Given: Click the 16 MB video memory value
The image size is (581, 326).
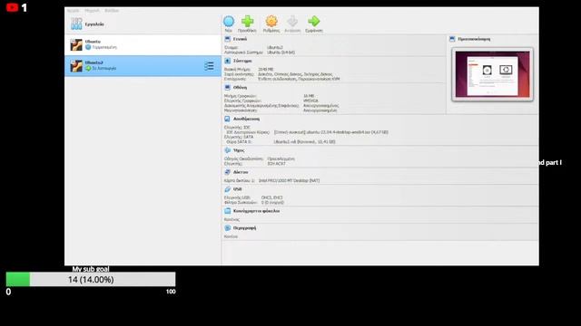Looking at the screenshot, I should 309,96.
